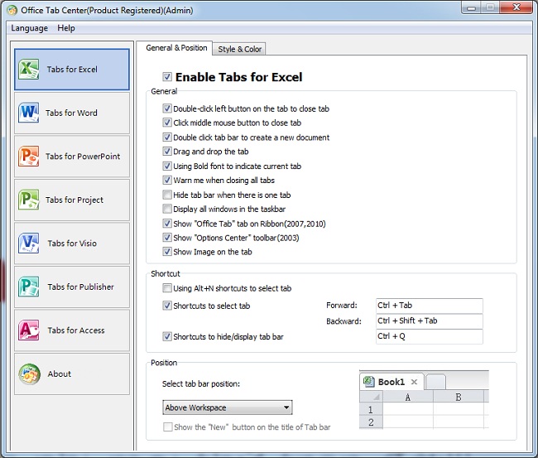Open the Language menu
538x458 pixels.
tap(30, 28)
